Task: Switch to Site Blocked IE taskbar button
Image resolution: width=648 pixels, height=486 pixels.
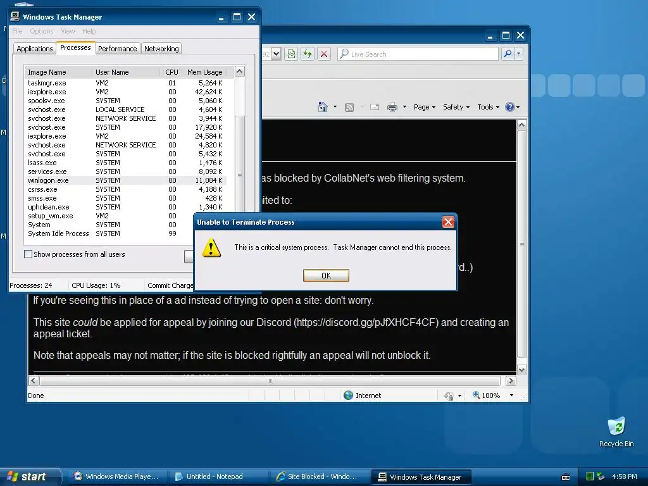Action: [320, 477]
